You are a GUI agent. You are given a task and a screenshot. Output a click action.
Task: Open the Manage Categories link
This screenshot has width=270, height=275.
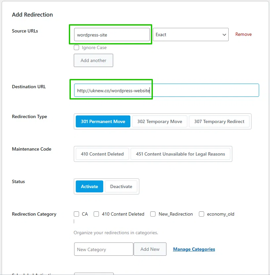coord(194,249)
